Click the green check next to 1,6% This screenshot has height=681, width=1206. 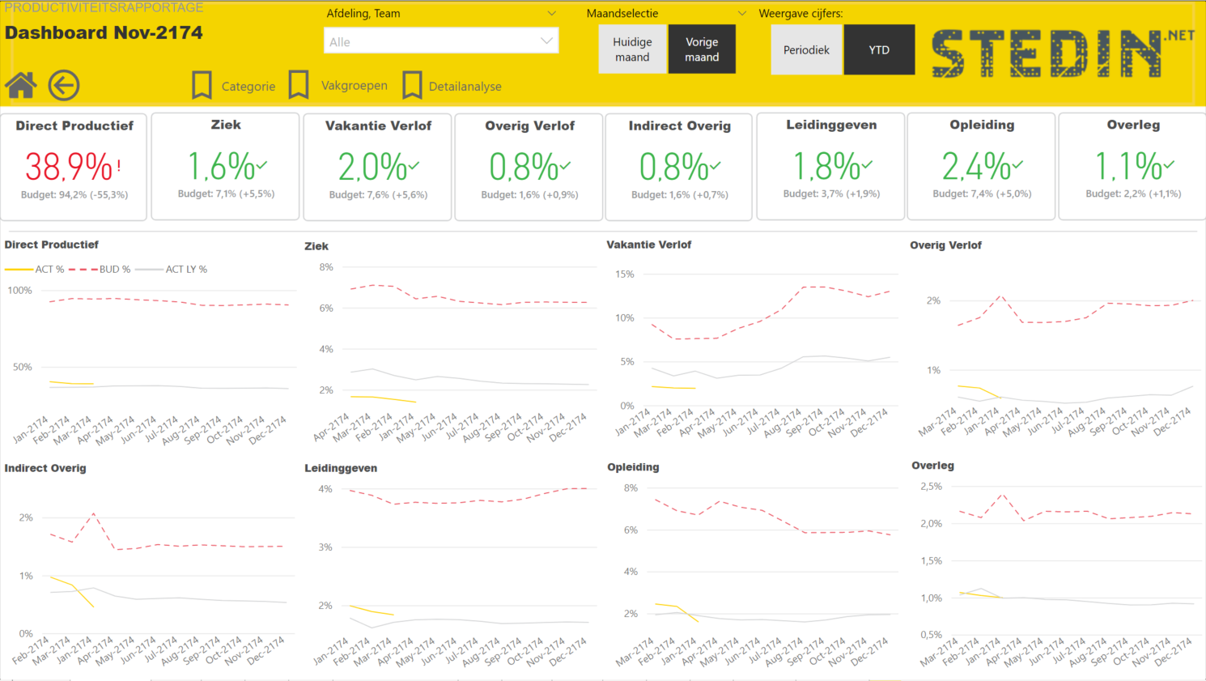[261, 165]
